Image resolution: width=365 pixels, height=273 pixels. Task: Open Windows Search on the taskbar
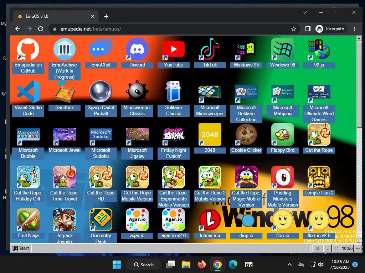point(144,264)
